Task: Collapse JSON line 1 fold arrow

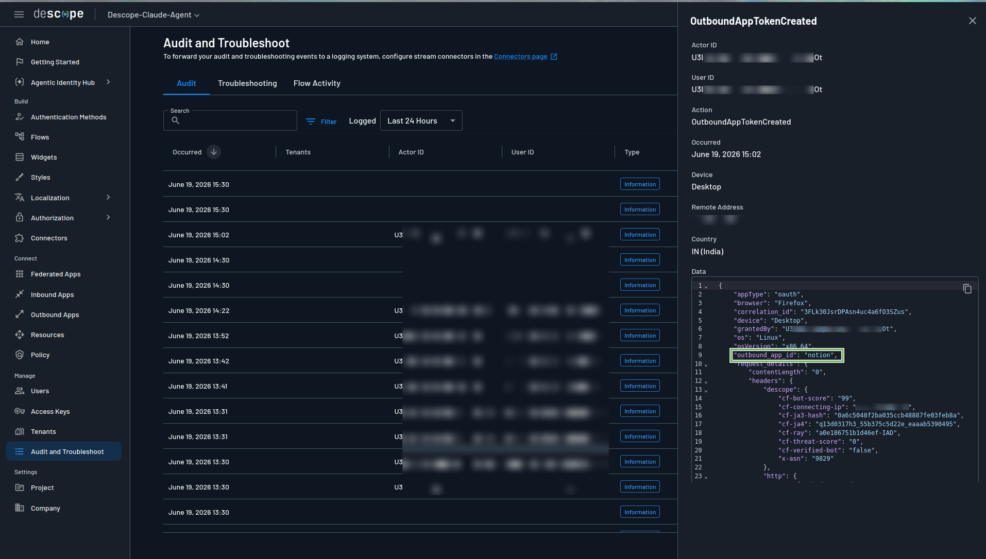Action: [x=706, y=286]
